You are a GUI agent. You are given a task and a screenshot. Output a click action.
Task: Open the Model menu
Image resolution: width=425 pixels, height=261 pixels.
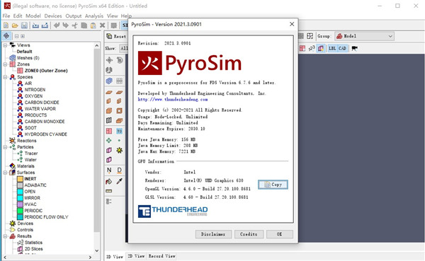[x=33, y=16]
